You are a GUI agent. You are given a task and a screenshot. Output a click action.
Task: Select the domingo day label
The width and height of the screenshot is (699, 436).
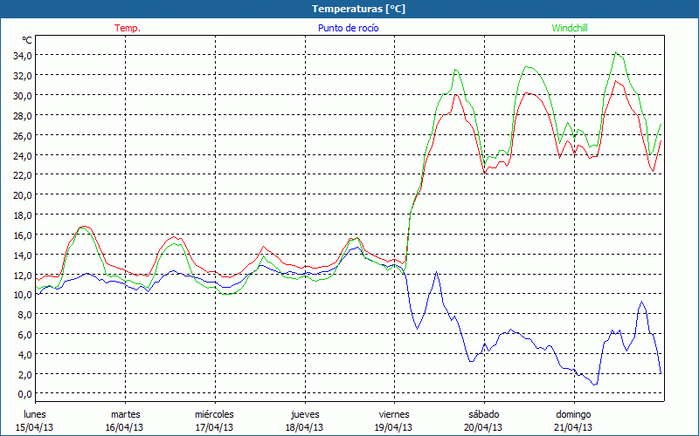click(573, 413)
